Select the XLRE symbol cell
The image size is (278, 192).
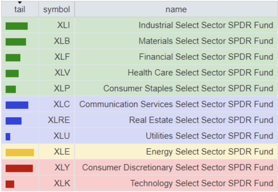point(59,120)
